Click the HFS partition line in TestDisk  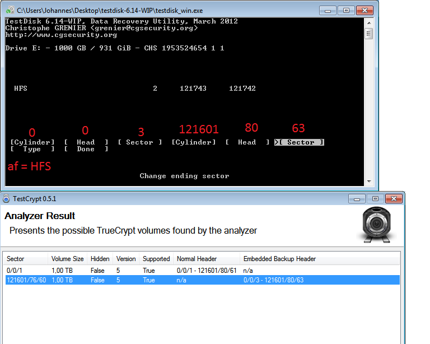(x=134, y=89)
